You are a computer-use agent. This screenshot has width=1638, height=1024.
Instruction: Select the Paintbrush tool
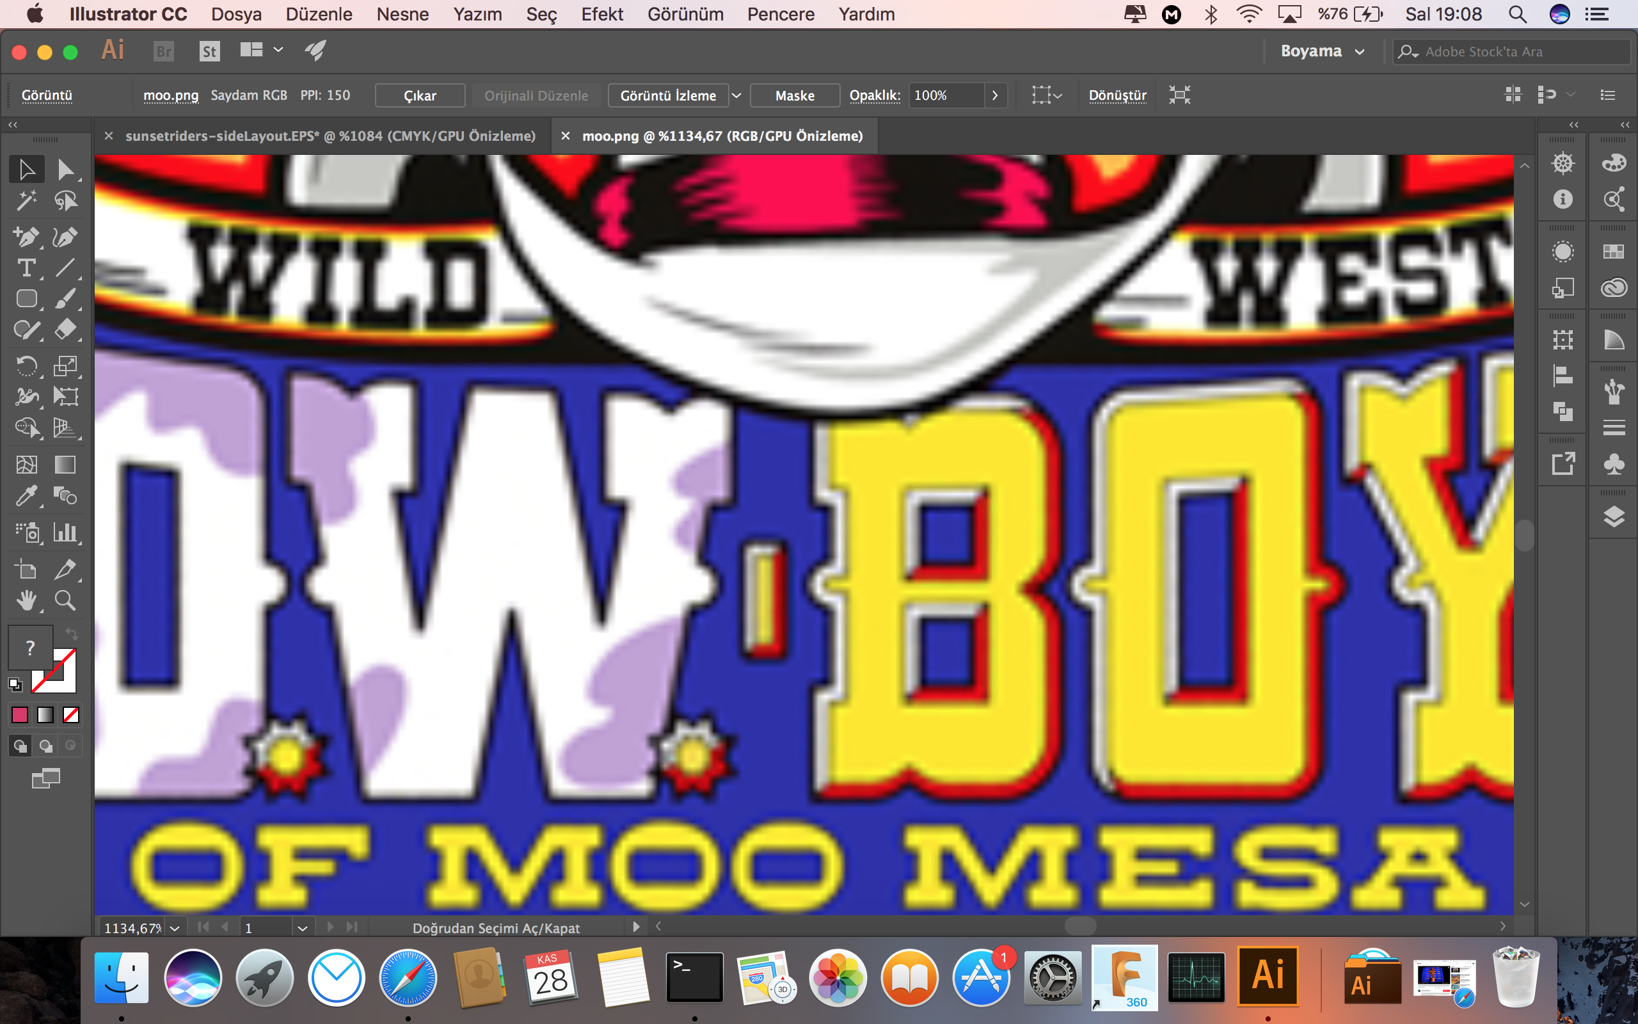[66, 299]
